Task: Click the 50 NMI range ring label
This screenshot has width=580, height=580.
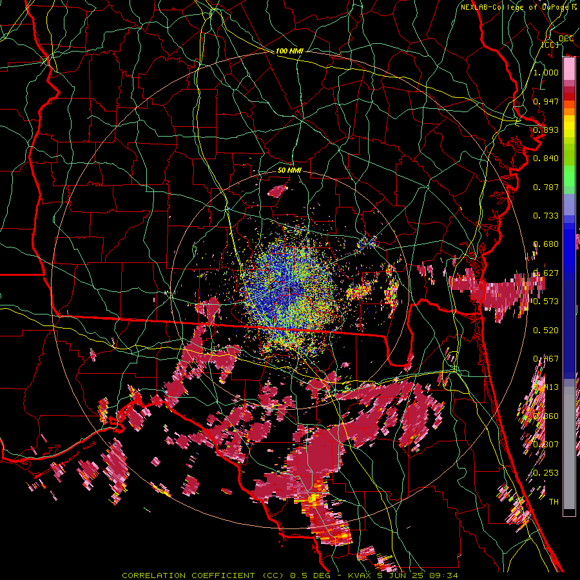Action: (x=289, y=170)
